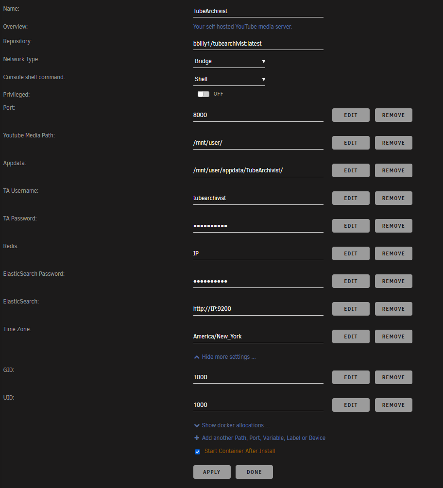This screenshot has height=488, width=443.
Task: Remove the TA Username variable
Action: pos(393,198)
